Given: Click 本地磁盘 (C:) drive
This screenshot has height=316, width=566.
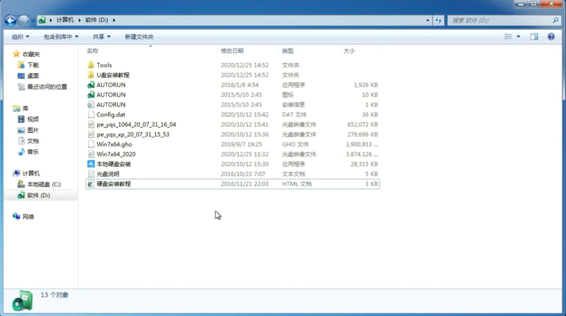Looking at the screenshot, I should (x=44, y=184).
